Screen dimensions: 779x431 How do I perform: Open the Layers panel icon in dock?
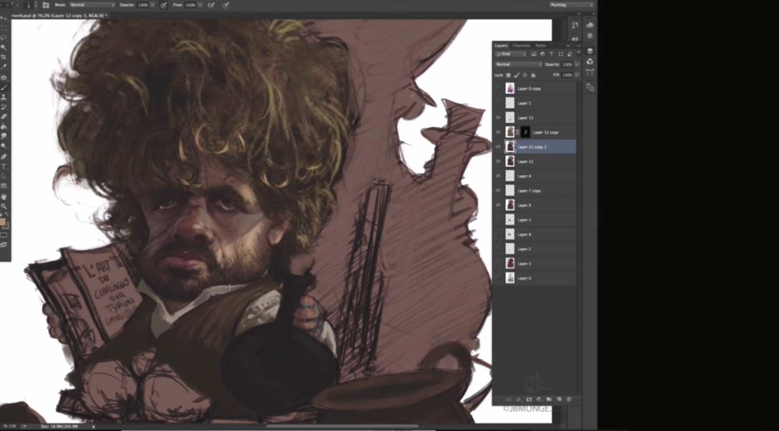590,51
